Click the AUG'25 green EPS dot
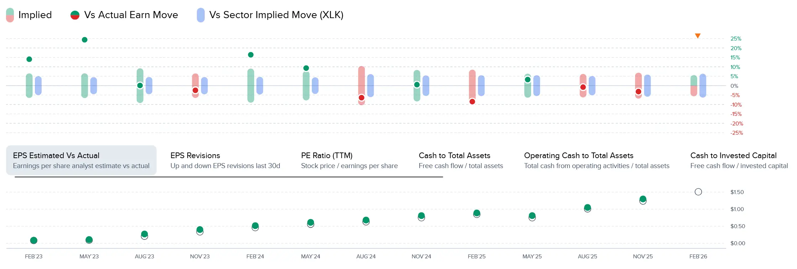The height and width of the screenshot is (269, 797). click(587, 207)
